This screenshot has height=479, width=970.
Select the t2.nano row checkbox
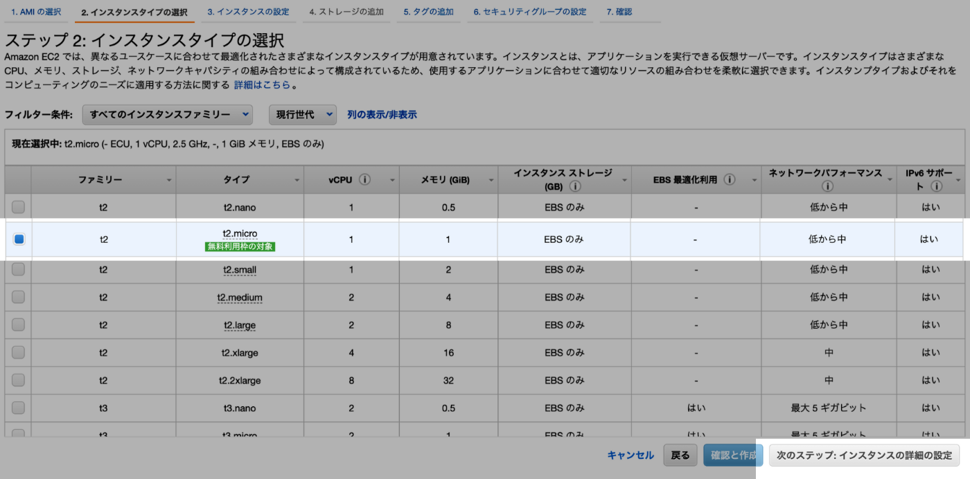pos(18,207)
